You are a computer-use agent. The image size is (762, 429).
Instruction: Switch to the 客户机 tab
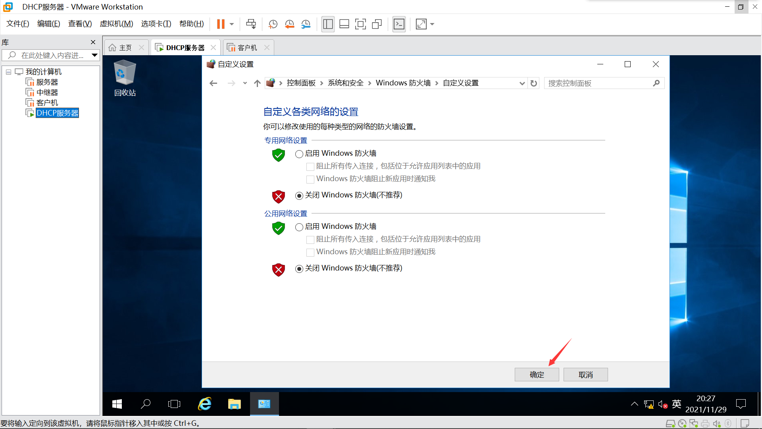[247, 48]
